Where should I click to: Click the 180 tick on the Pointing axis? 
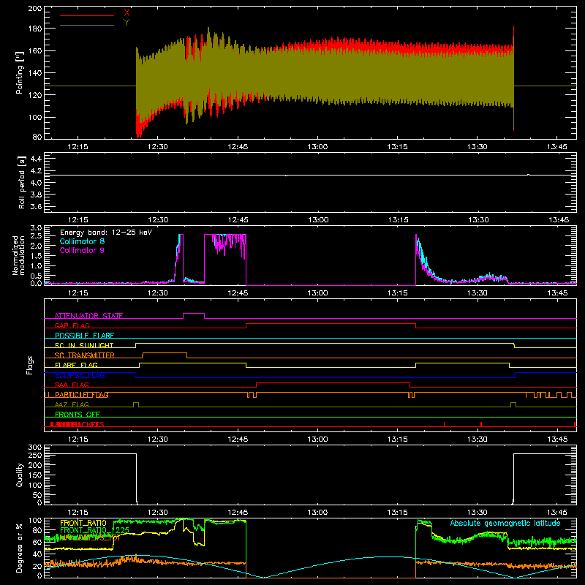click(35, 29)
